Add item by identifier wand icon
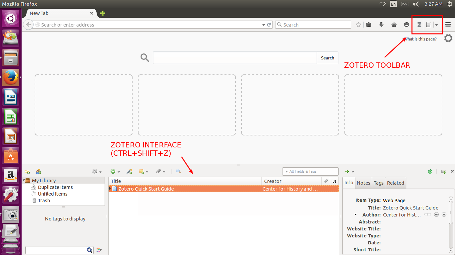The height and width of the screenshot is (255, 455). [x=130, y=171]
